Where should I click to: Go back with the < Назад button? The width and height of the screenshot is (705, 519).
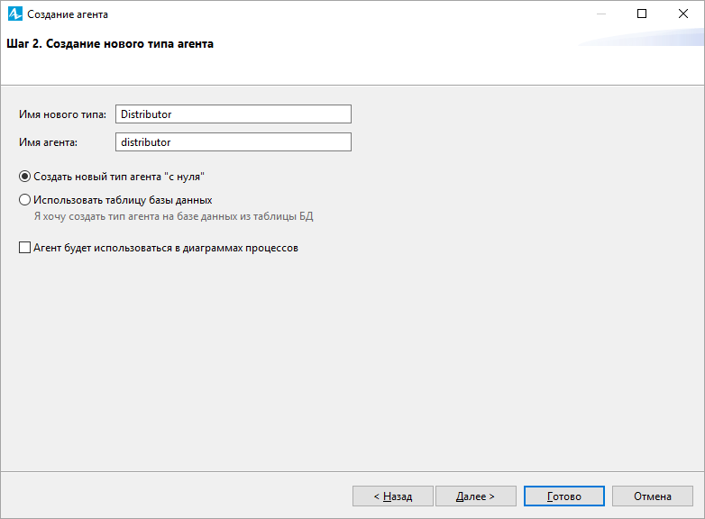(393, 496)
